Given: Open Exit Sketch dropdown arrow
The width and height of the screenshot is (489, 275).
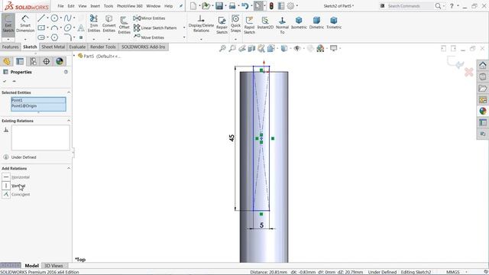Looking at the screenshot, I should (x=8, y=39).
